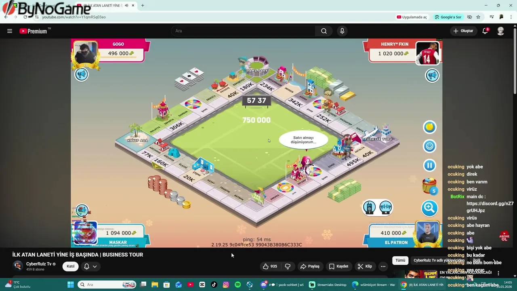The height and width of the screenshot is (291, 517).
Task: Open the account avatar menu
Action: click(x=500, y=31)
